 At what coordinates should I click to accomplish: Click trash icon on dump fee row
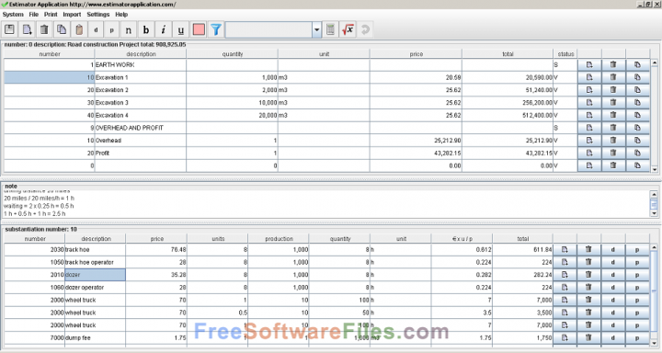click(x=589, y=337)
